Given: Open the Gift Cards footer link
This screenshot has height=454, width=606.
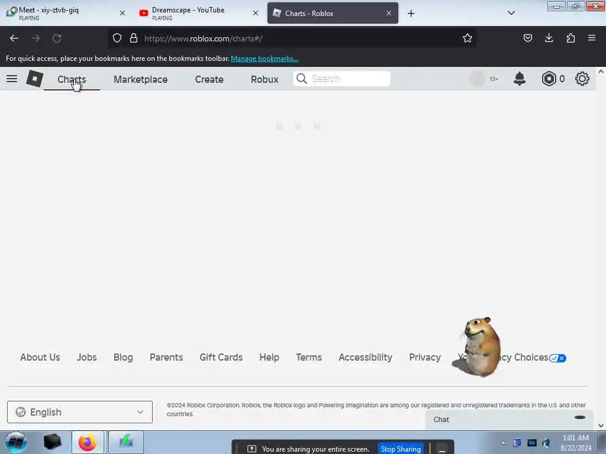Looking at the screenshot, I should [x=221, y=358].
